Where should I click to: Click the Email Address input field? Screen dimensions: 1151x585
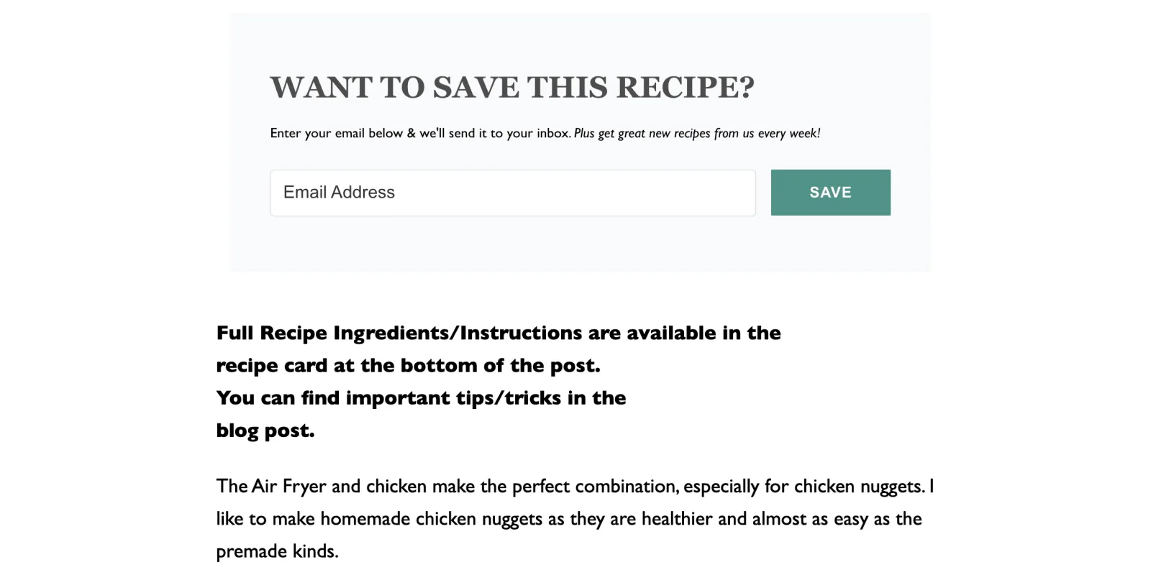click(x=512, y=193)
